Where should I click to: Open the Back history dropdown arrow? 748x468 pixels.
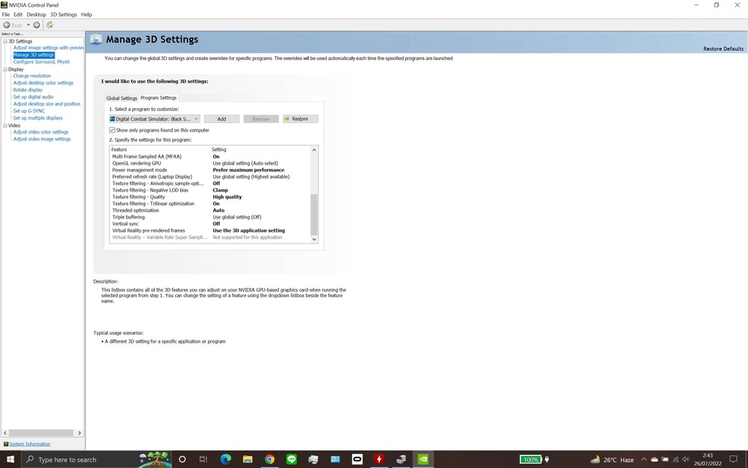pyautogui.click(x=28, y=25)
